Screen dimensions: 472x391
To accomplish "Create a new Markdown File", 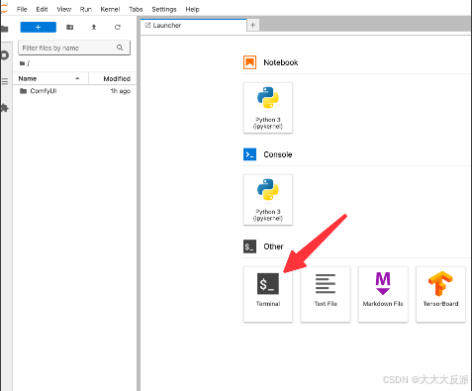I will pos(383,294).
